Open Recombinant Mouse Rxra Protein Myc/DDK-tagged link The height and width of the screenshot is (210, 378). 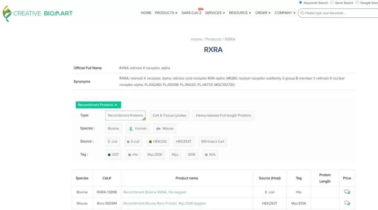click(x=165, y=204)
